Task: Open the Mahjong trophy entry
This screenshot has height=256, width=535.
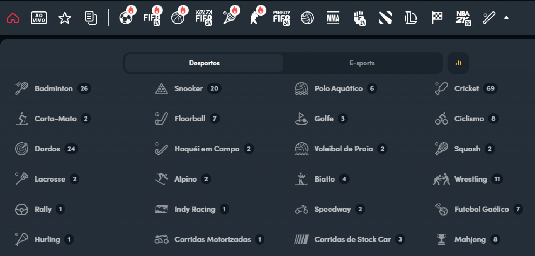Action: pos(470,239)
